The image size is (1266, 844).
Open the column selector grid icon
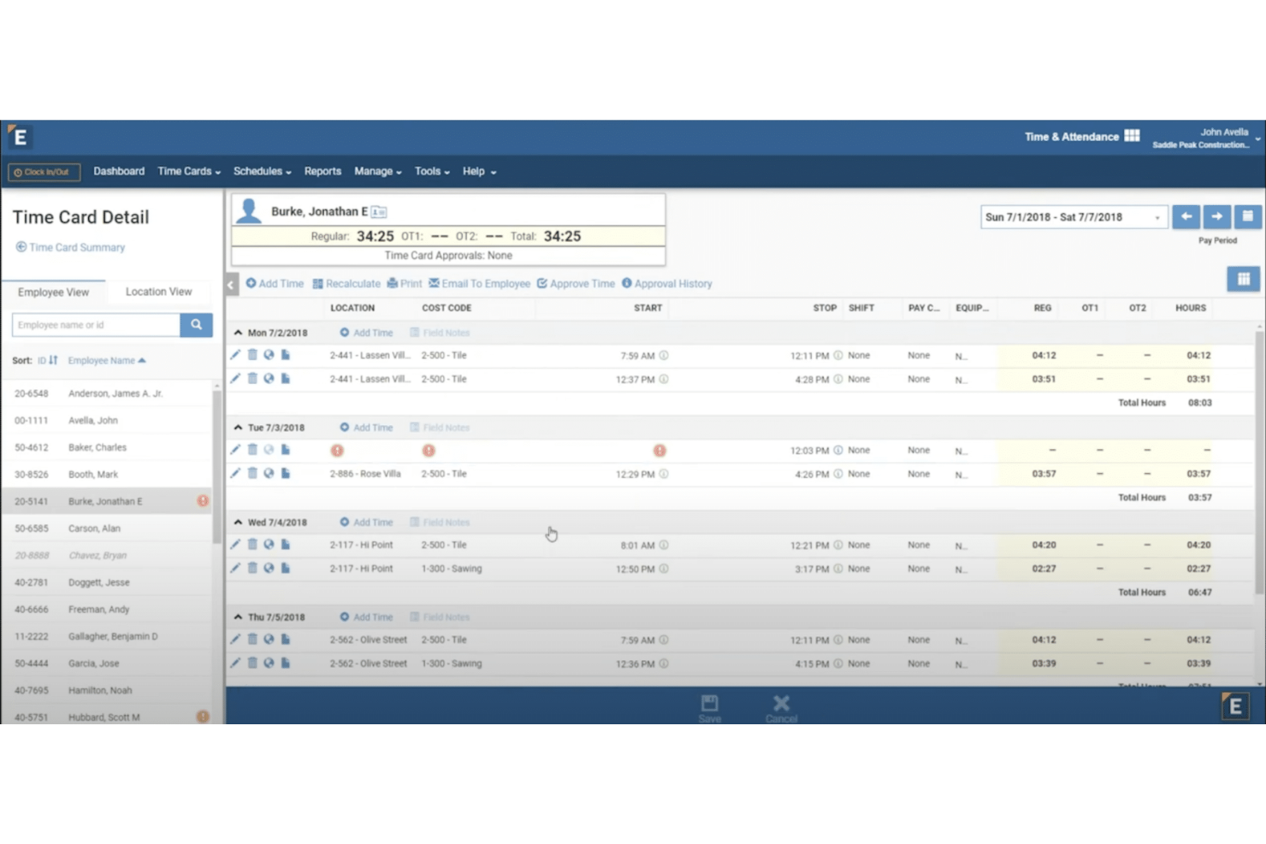(1243, 279)
